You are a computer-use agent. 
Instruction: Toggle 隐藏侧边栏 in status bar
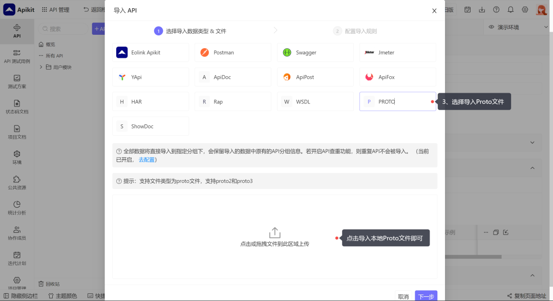pos(20,296)
